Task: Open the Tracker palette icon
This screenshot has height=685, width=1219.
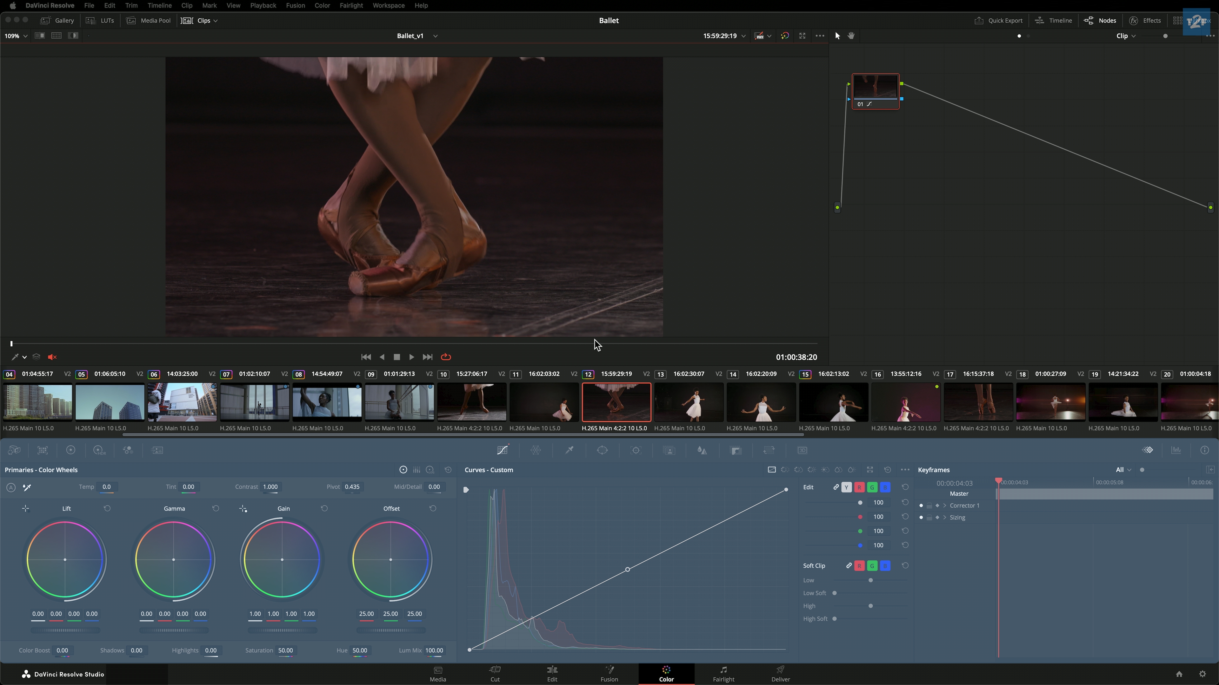Action: tap(636, 450)
